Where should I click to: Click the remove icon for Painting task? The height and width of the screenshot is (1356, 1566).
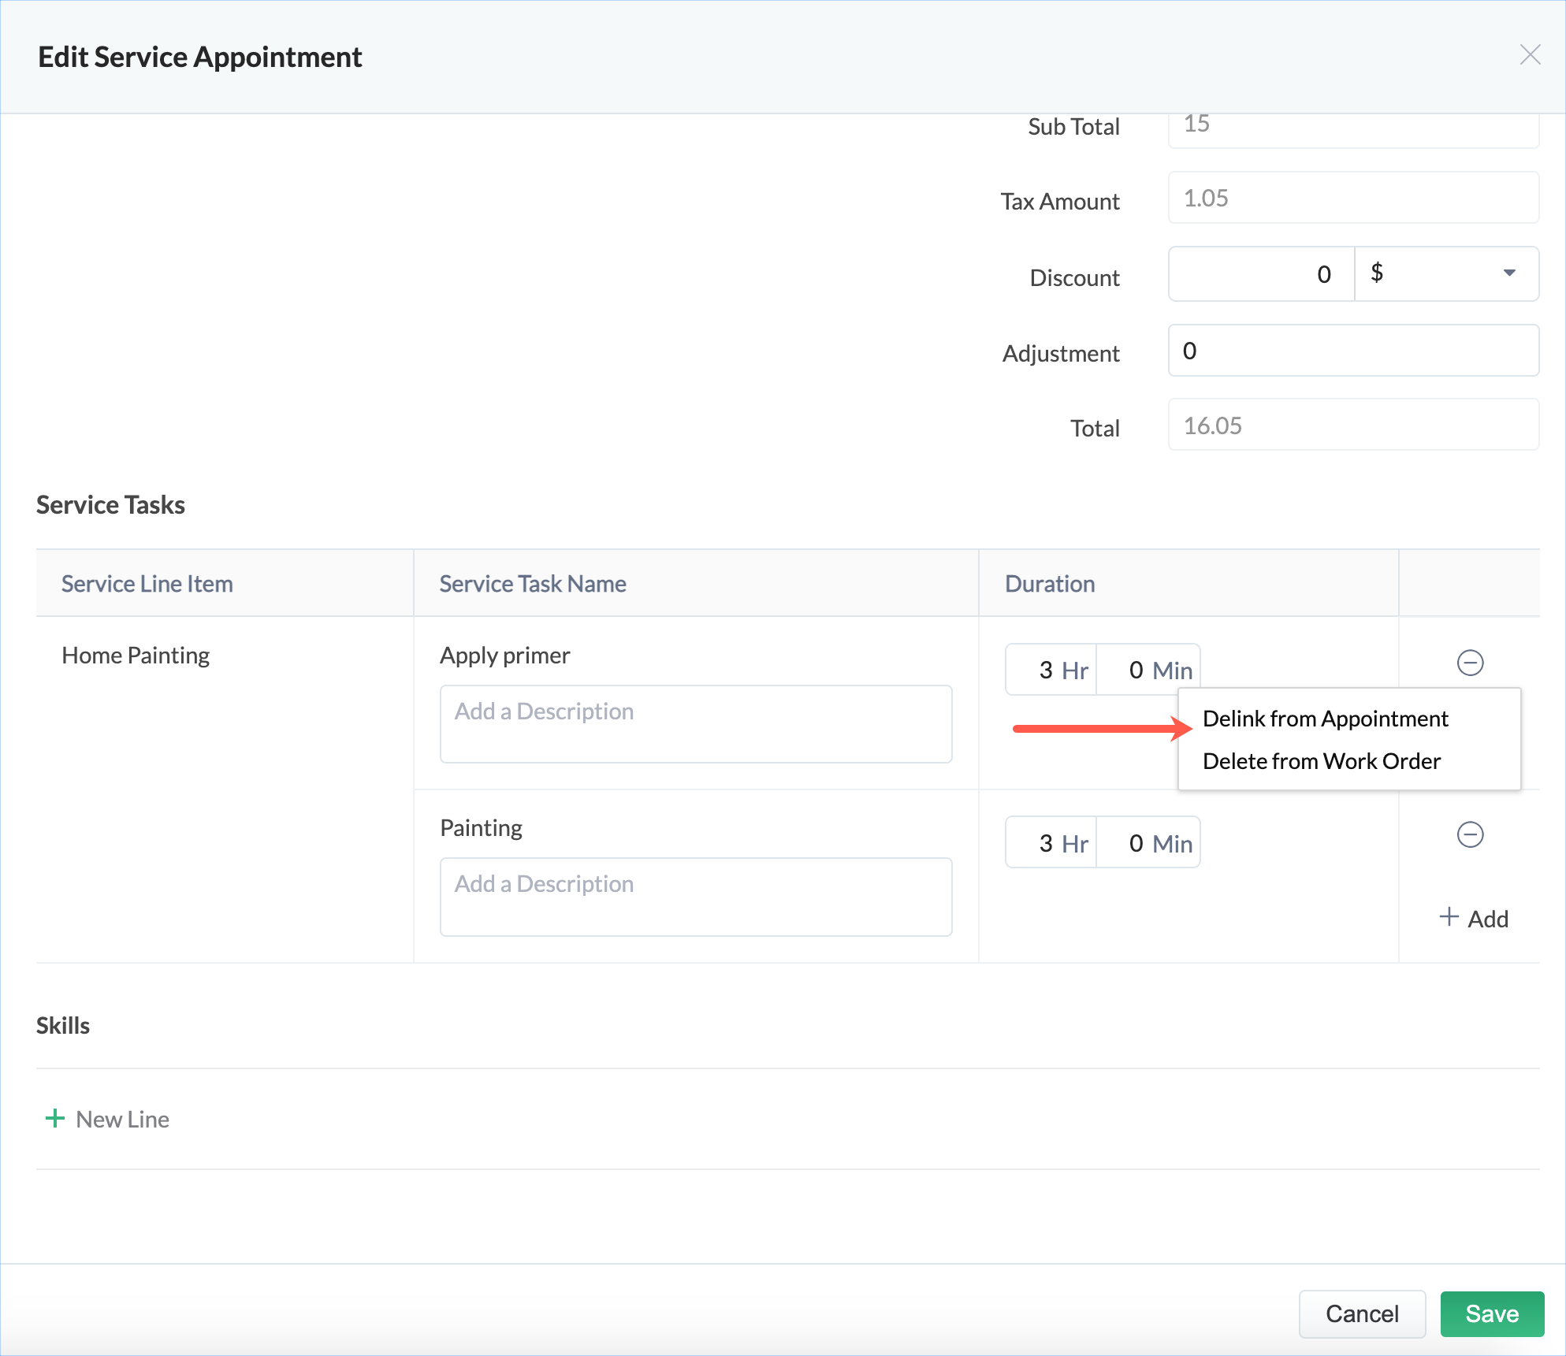[x=1469, y=834]
